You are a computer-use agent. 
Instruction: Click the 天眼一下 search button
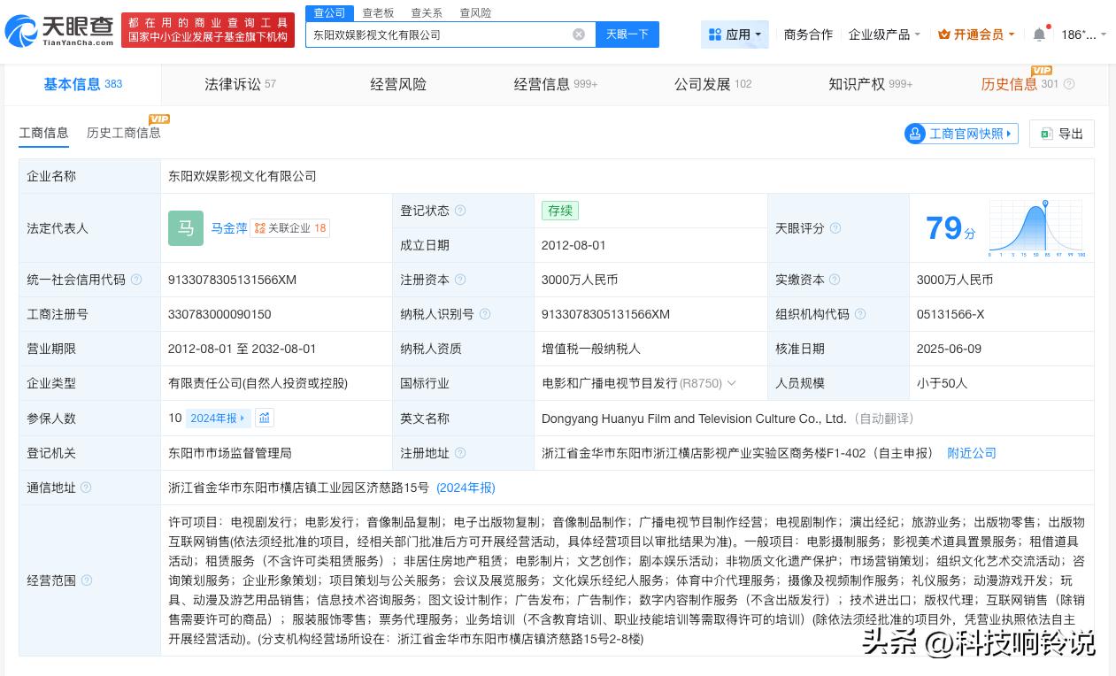tap(627, 35)
